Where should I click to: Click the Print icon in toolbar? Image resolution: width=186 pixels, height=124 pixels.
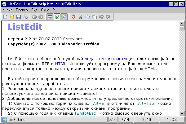(25, 17)
